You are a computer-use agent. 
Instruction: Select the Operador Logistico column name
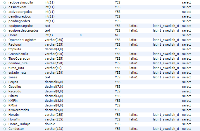23,40
